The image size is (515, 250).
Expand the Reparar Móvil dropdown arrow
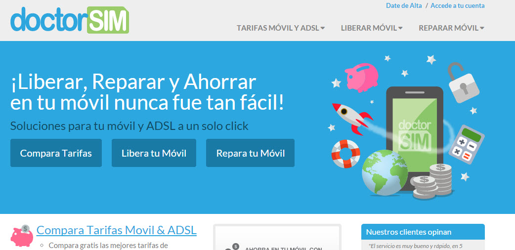tap(482, 28)
